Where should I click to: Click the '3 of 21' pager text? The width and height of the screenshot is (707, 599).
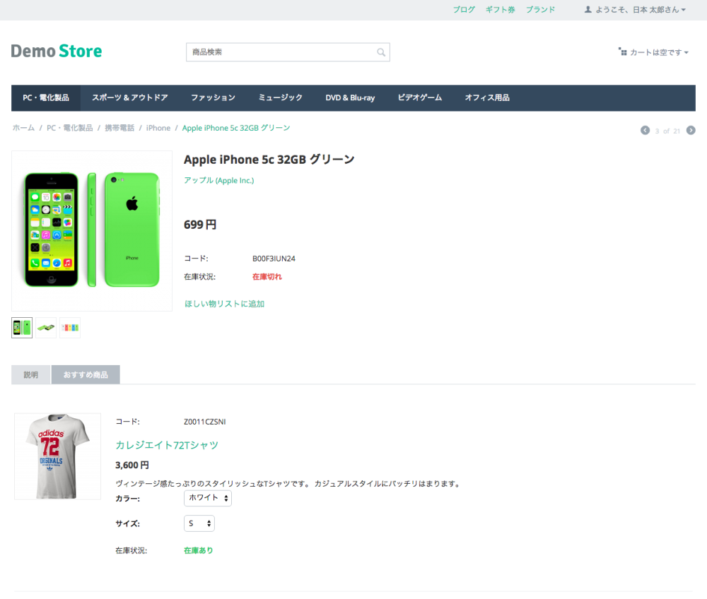click(x=667, y=131)
